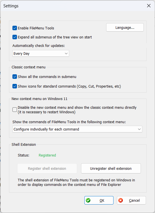Click the greyed Register shell extension button
The image size is (155, 213).
47,168
